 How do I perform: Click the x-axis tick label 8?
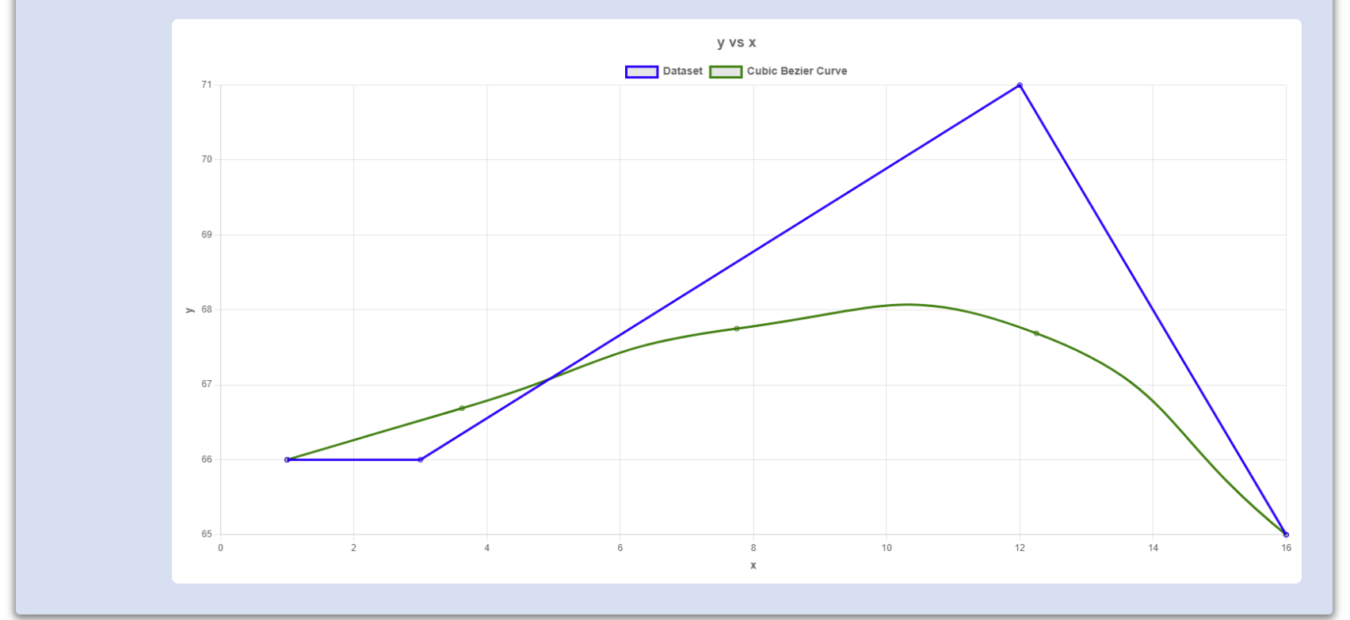pos(753,548)
